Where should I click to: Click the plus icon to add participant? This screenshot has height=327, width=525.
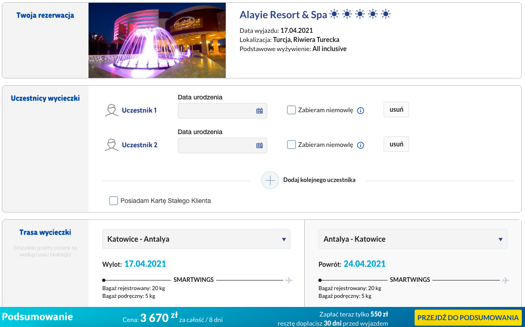[270, 180]
